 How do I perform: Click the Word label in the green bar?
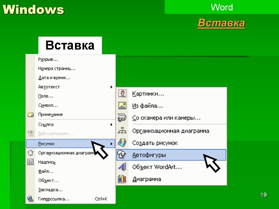tap(222, 7)
